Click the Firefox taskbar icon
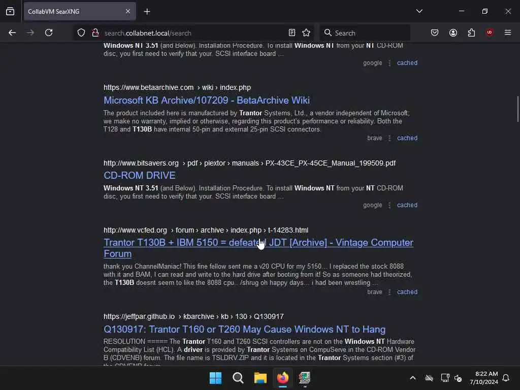This screenshot has width=520, height=390. pos(283,378)
